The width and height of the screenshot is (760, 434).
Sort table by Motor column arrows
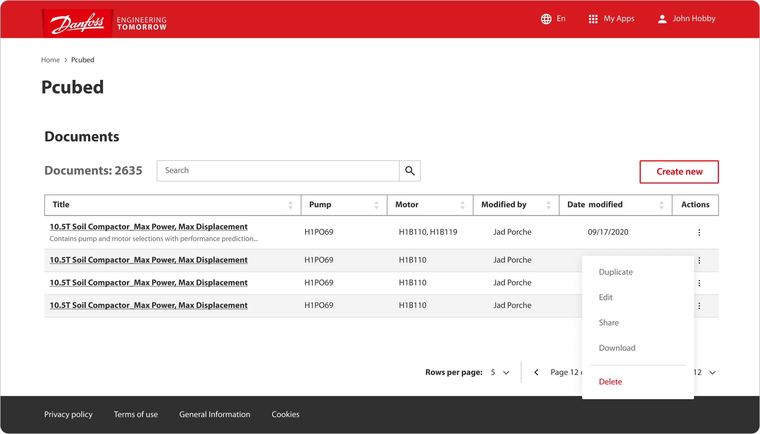click(462, 205)
